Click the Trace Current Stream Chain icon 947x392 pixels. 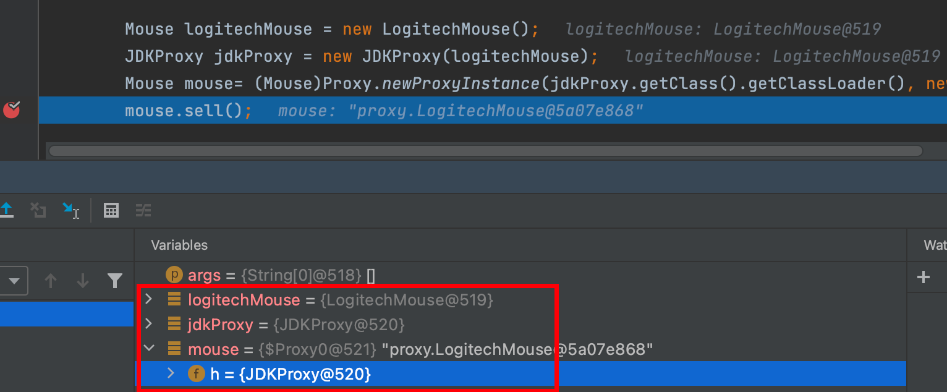point(143,211)
